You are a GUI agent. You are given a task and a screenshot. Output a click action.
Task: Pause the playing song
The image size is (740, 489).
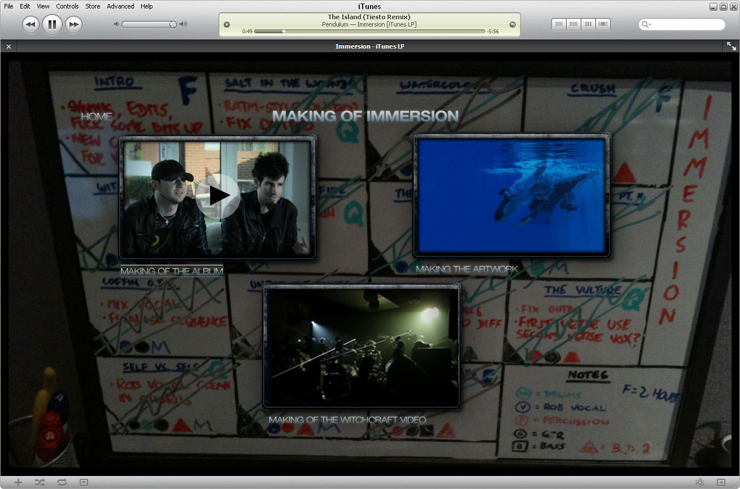pyautogui.click(x=52, y=24)
